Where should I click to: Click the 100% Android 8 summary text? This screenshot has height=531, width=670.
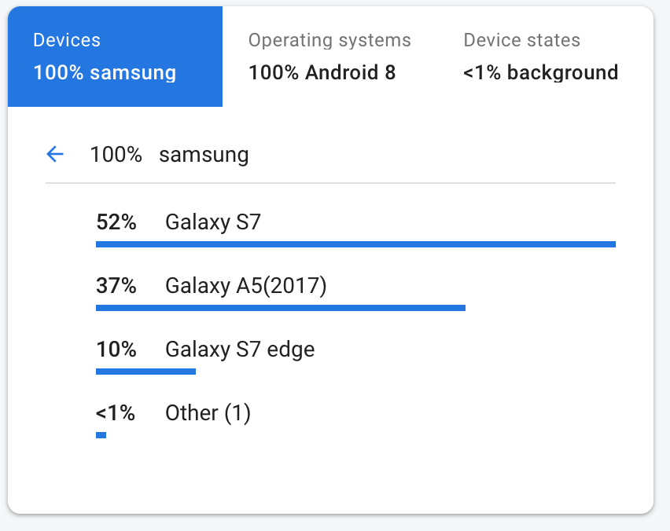322,73
